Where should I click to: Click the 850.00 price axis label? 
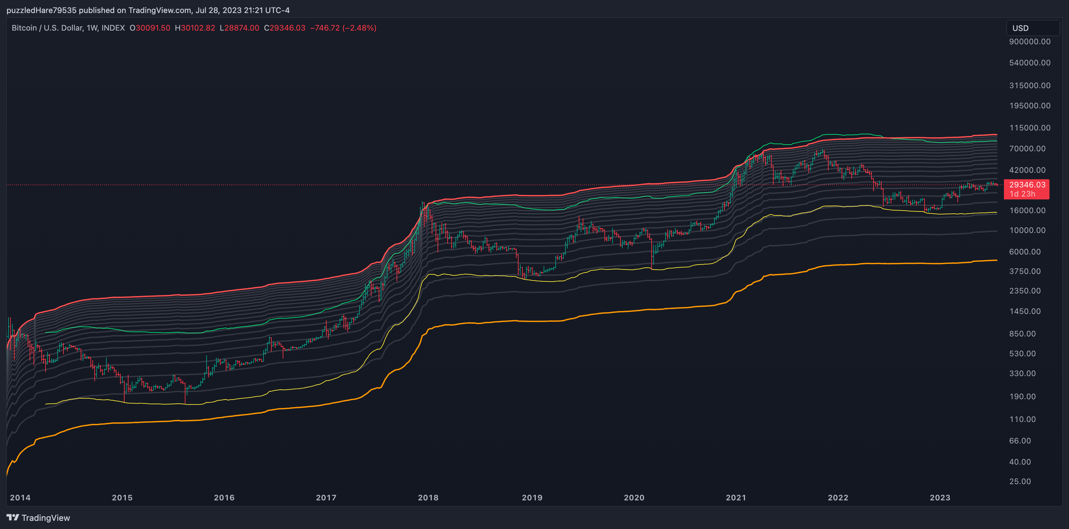1022,334
